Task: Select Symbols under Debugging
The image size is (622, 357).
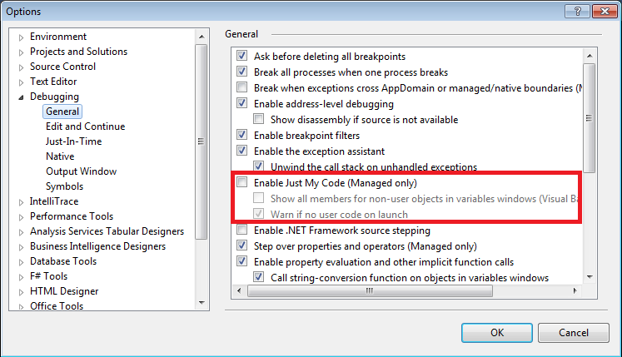Action: (64, 186)
